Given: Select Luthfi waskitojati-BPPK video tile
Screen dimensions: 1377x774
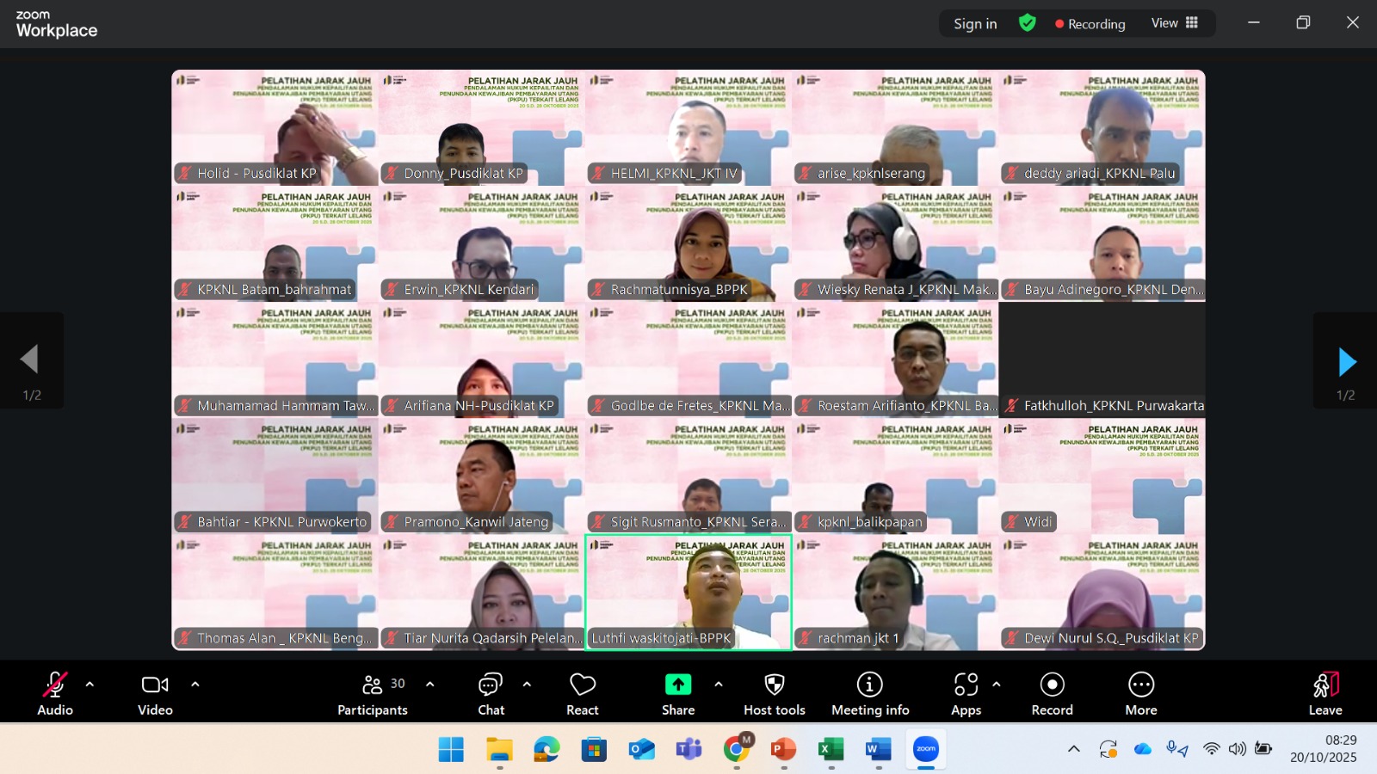Looking at the screenshot, I should [x=688, y=592].
